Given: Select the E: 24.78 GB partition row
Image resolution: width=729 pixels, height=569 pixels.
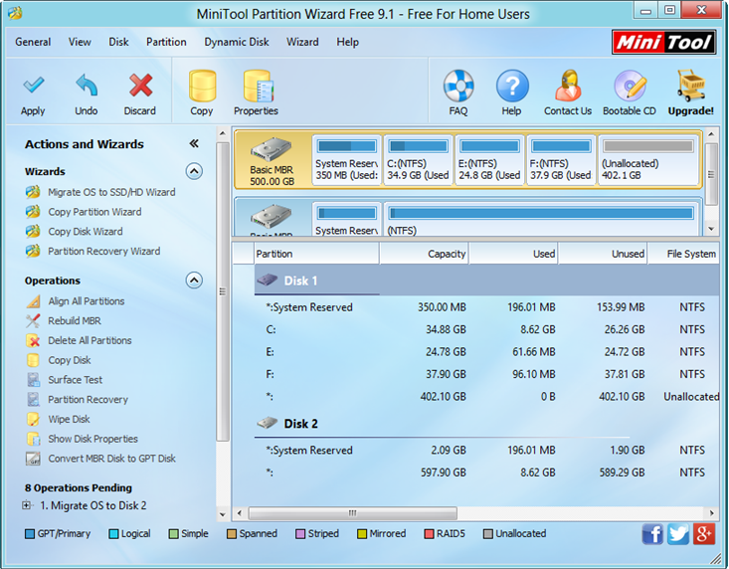Looking at the screenshot, I should [486, 352].
